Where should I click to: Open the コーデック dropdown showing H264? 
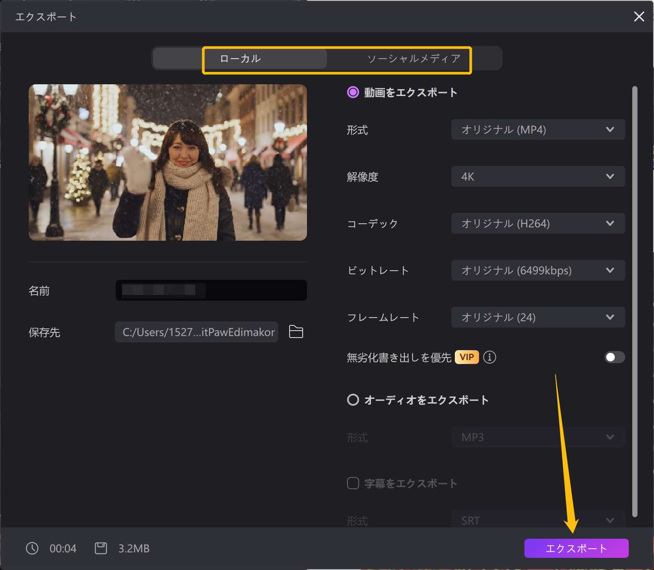(538, 223)
